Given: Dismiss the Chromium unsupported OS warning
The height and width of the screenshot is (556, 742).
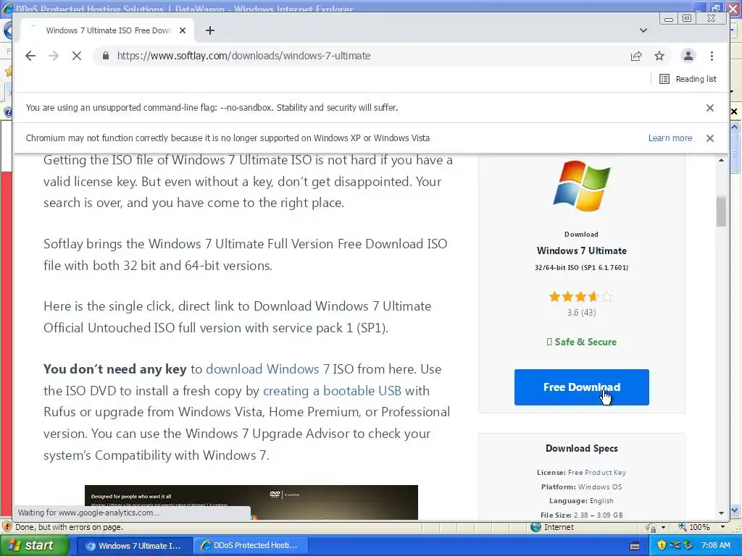Looking at the screenshot, I should [x=710, y=138].
